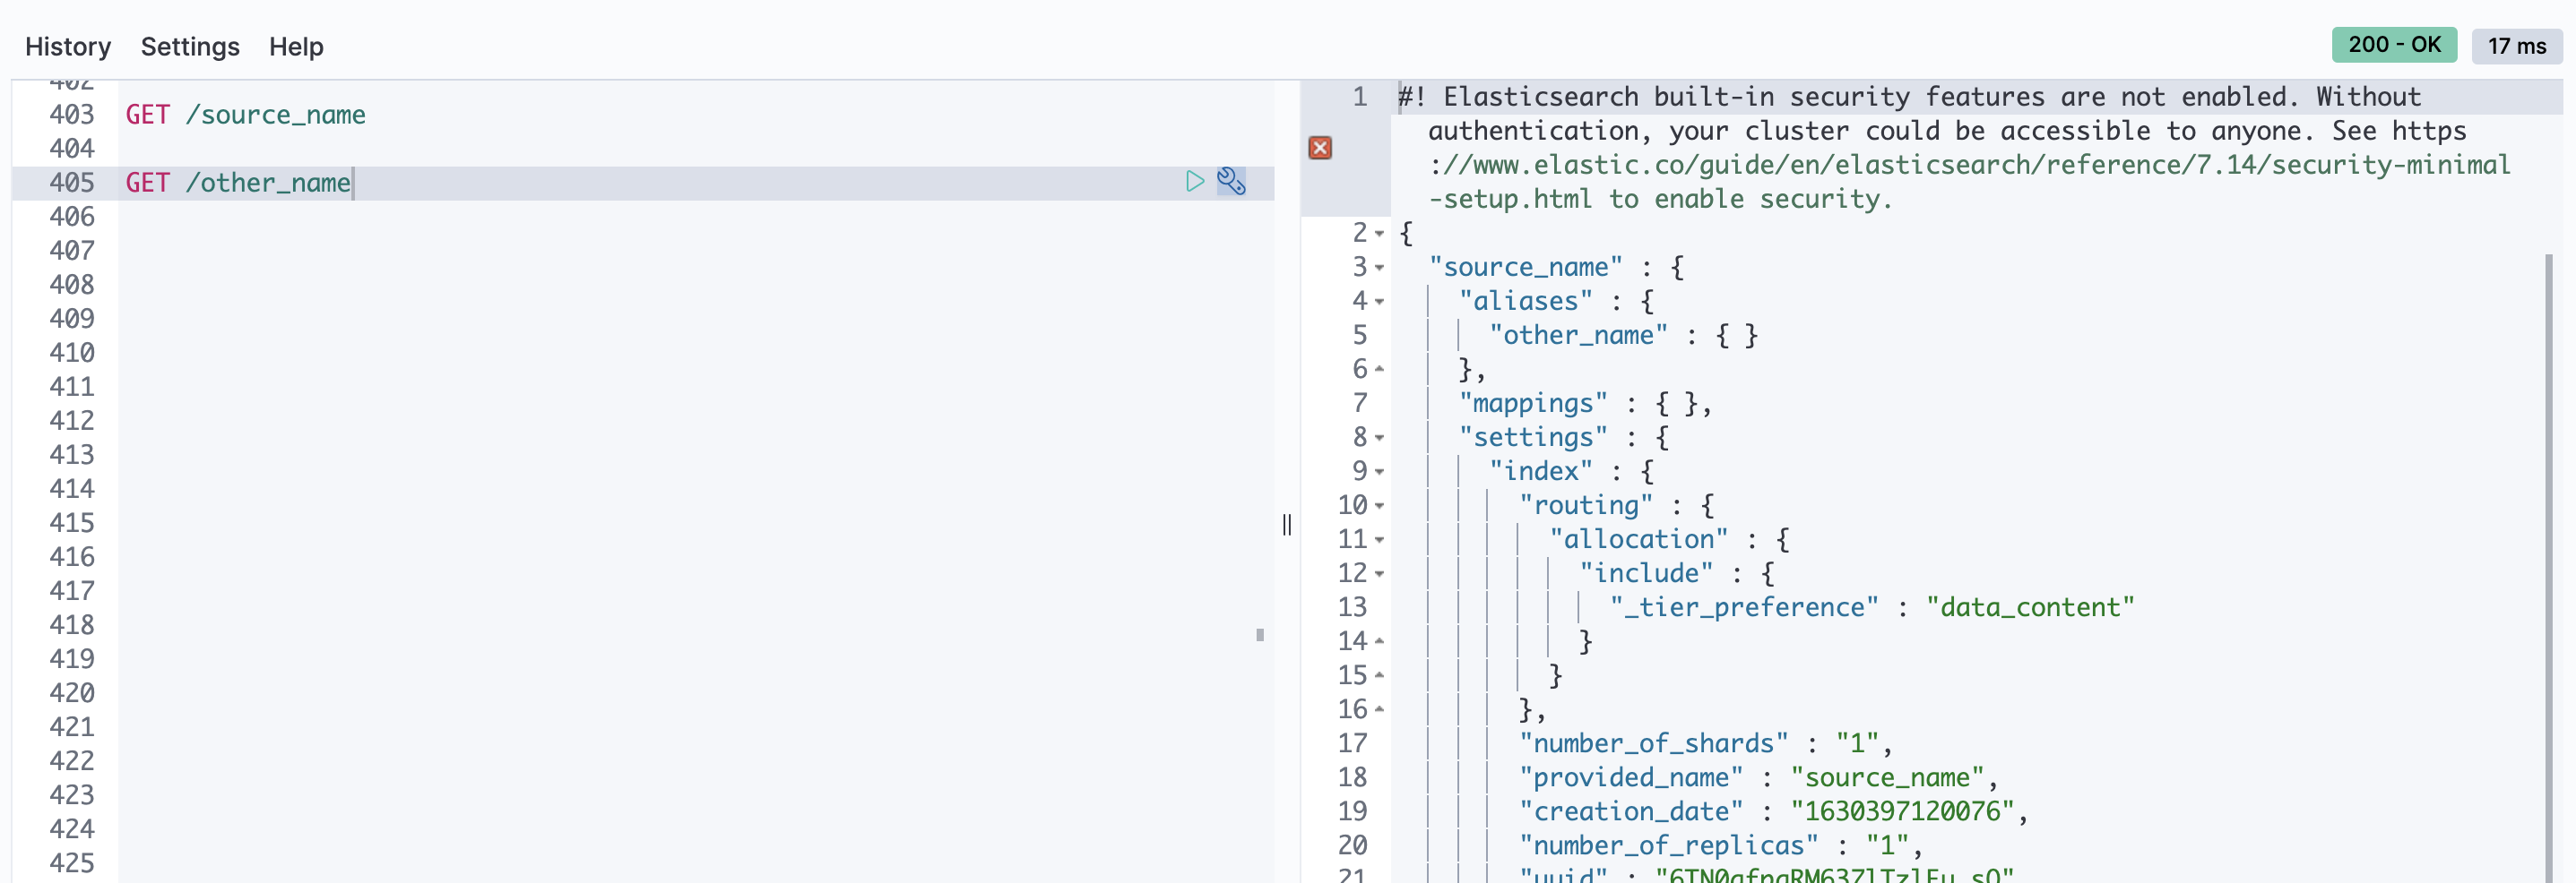Click the 200 - OK status badge
This screenshot has height=883, width=2576.
(2394, 45)
